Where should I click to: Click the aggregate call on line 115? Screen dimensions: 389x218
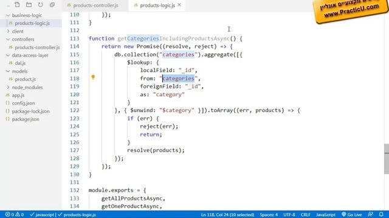(218, 54)
